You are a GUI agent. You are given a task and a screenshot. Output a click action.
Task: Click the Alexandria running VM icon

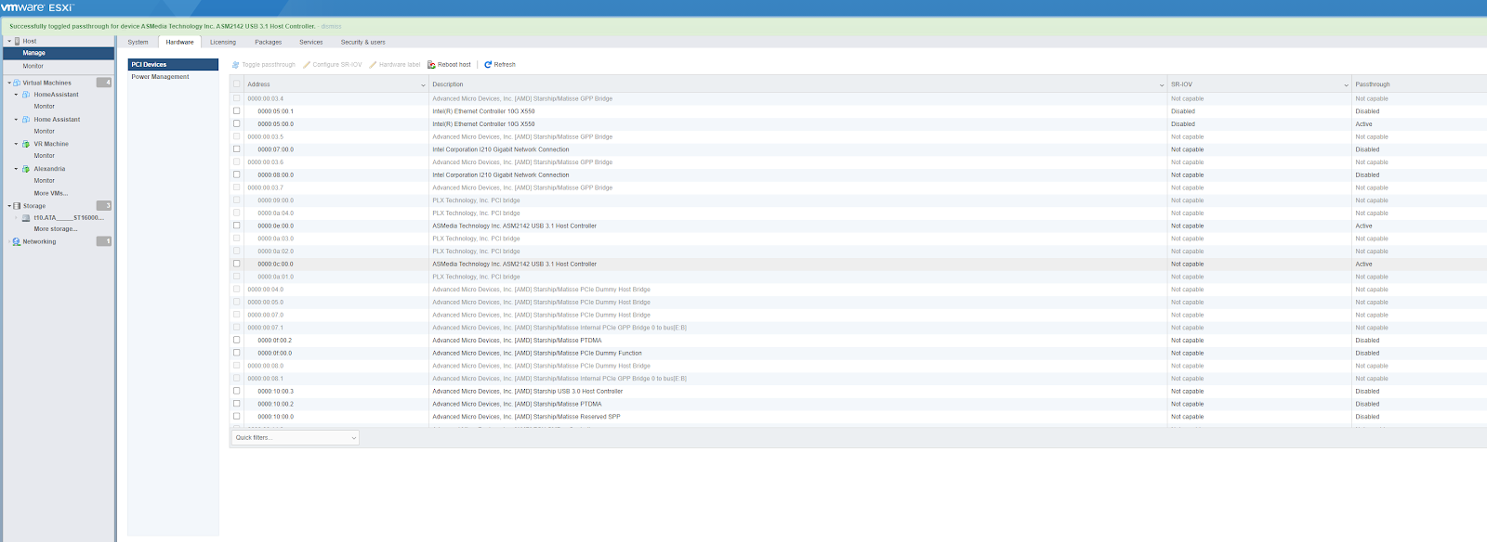(x=26, y=169)
